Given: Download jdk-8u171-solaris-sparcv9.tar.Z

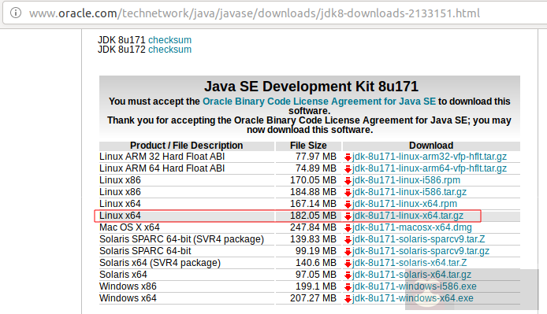Looking at the screenshot, I should click(x=419, y=239).
